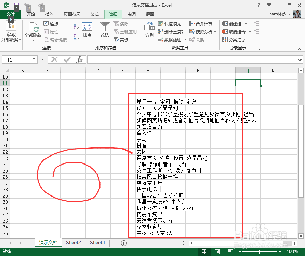This screenshot has width=305, height=256.
Task: Collapse the ribbon
Action: [299, 49]
